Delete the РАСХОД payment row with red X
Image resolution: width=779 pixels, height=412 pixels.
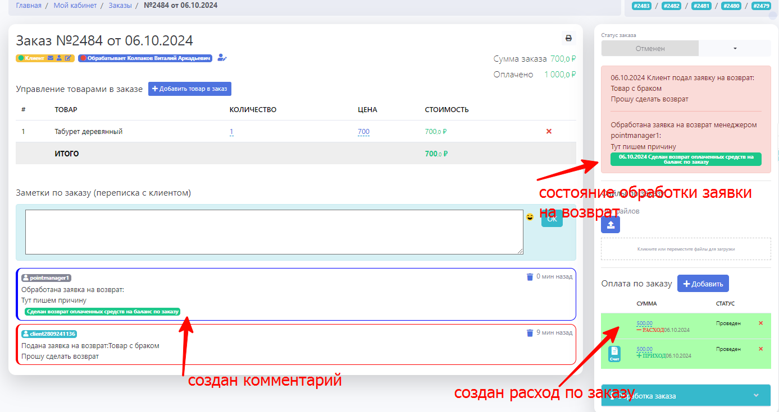pos(760,323)
